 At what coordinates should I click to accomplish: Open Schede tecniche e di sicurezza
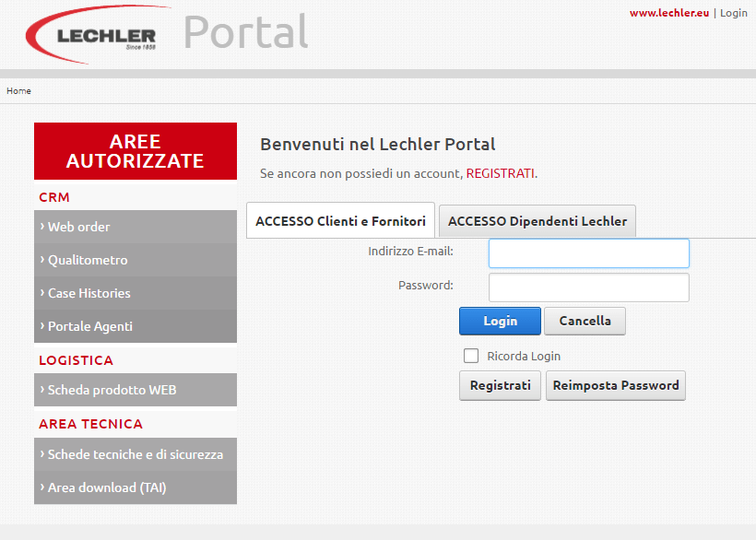pos(136,454)
